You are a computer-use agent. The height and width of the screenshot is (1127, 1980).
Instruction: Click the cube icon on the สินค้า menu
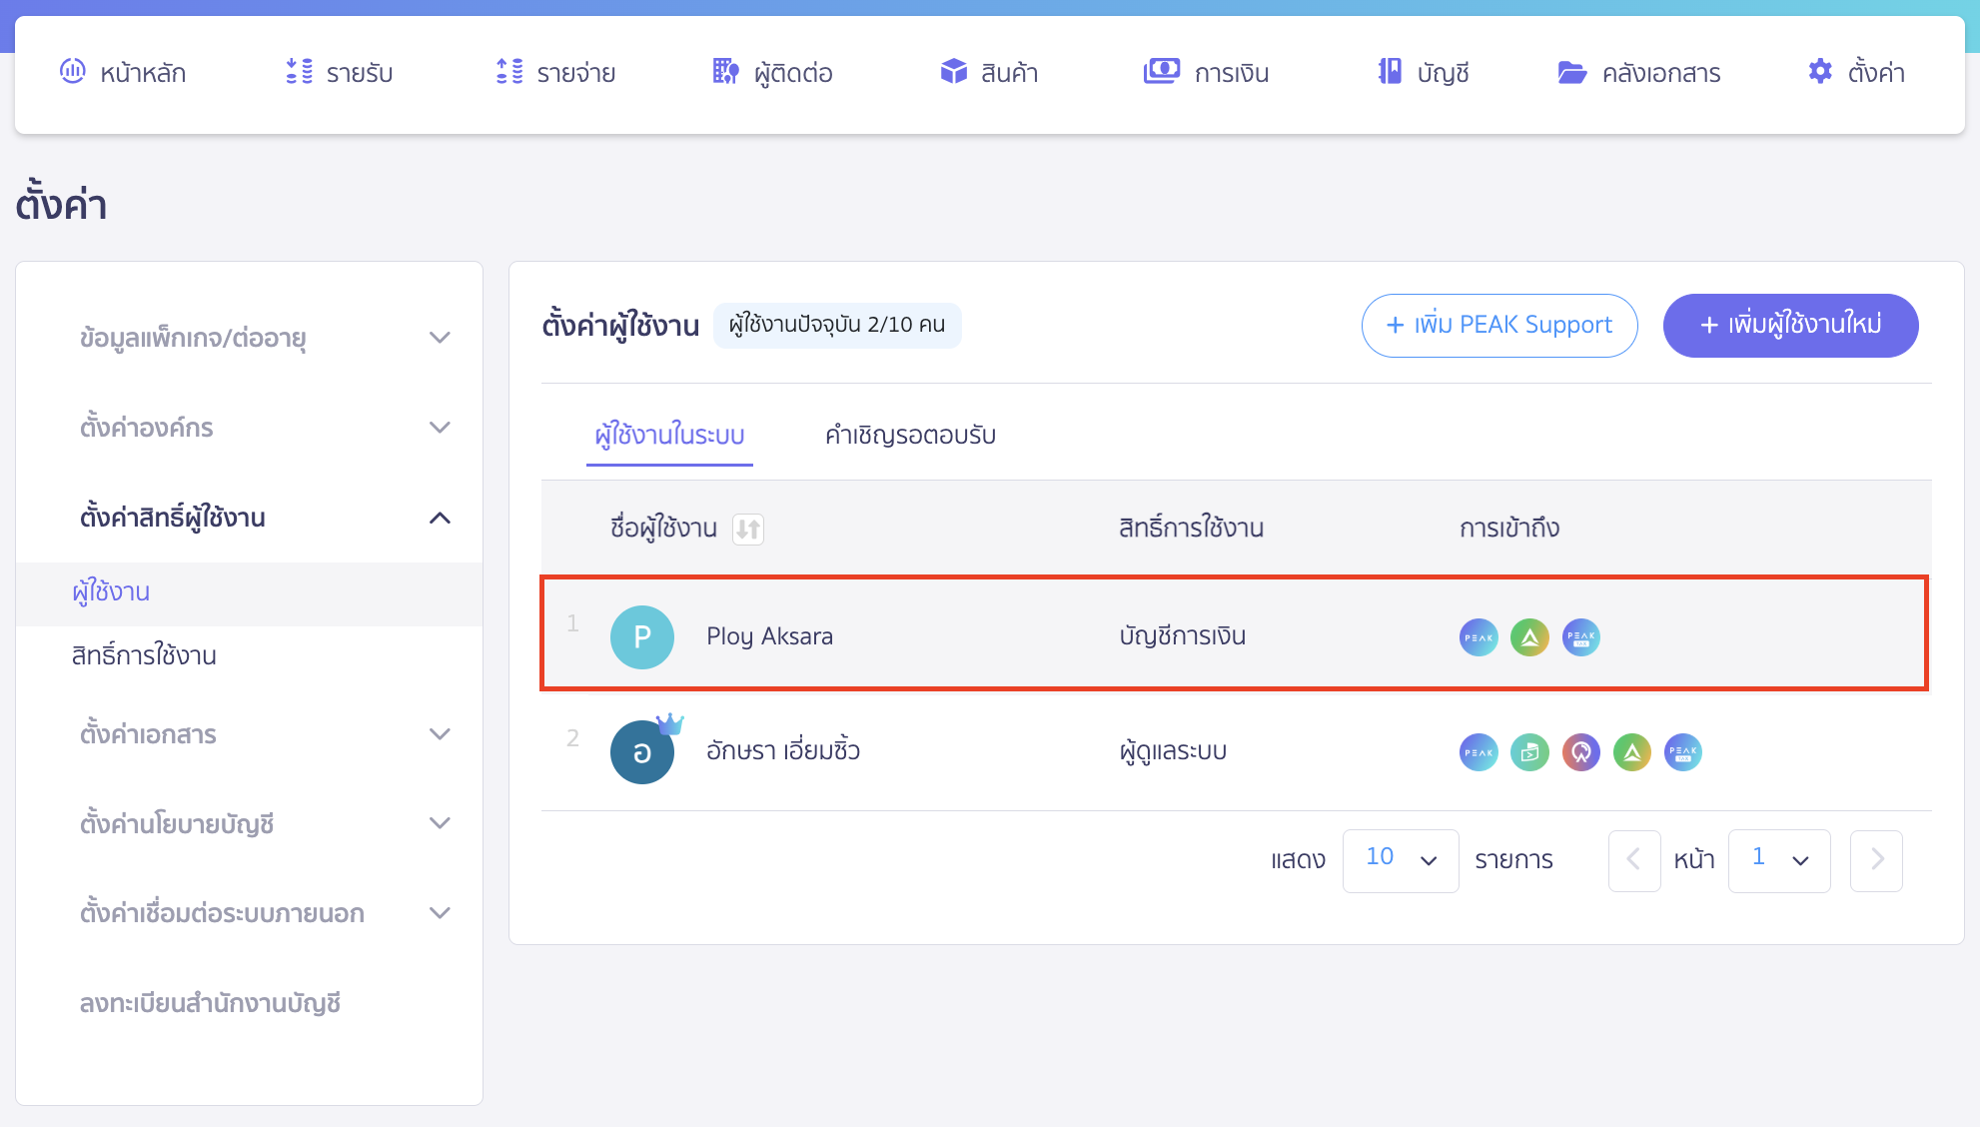coord(953,71)
